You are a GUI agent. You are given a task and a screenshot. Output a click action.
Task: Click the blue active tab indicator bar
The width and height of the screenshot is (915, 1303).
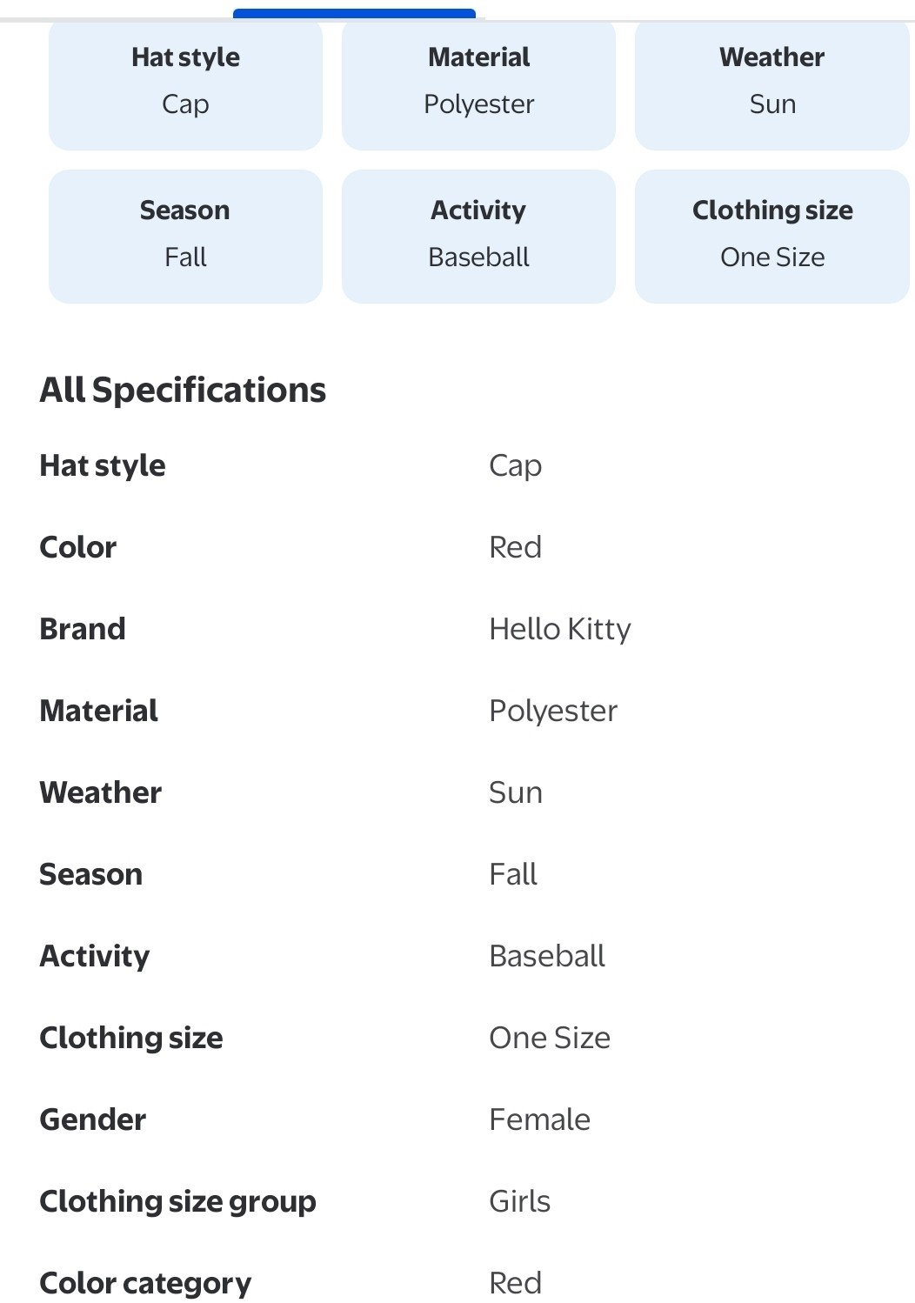coord(354,13)
